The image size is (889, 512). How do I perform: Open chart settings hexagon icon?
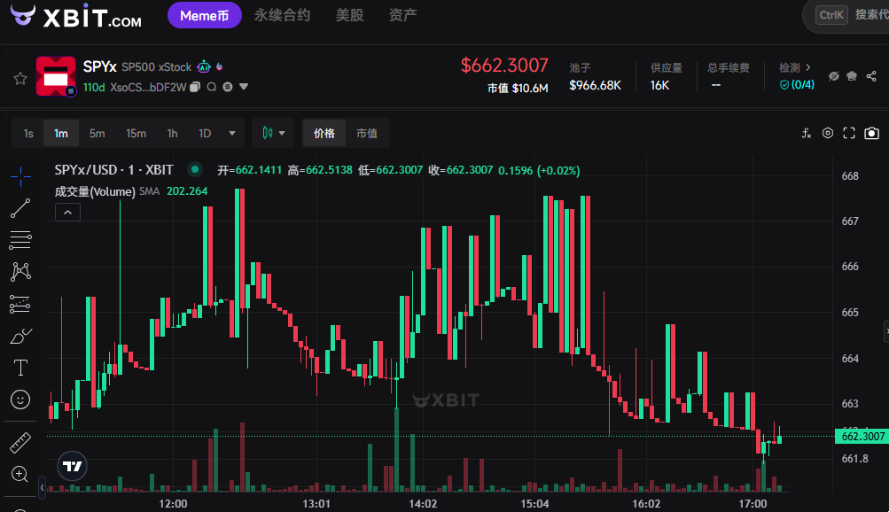828,133
